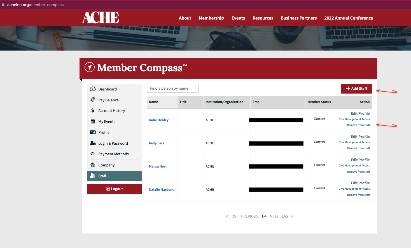Open the Membership menu
Image resolution: width=411 pixels, height=248 pixels.
tap(211, 18)
